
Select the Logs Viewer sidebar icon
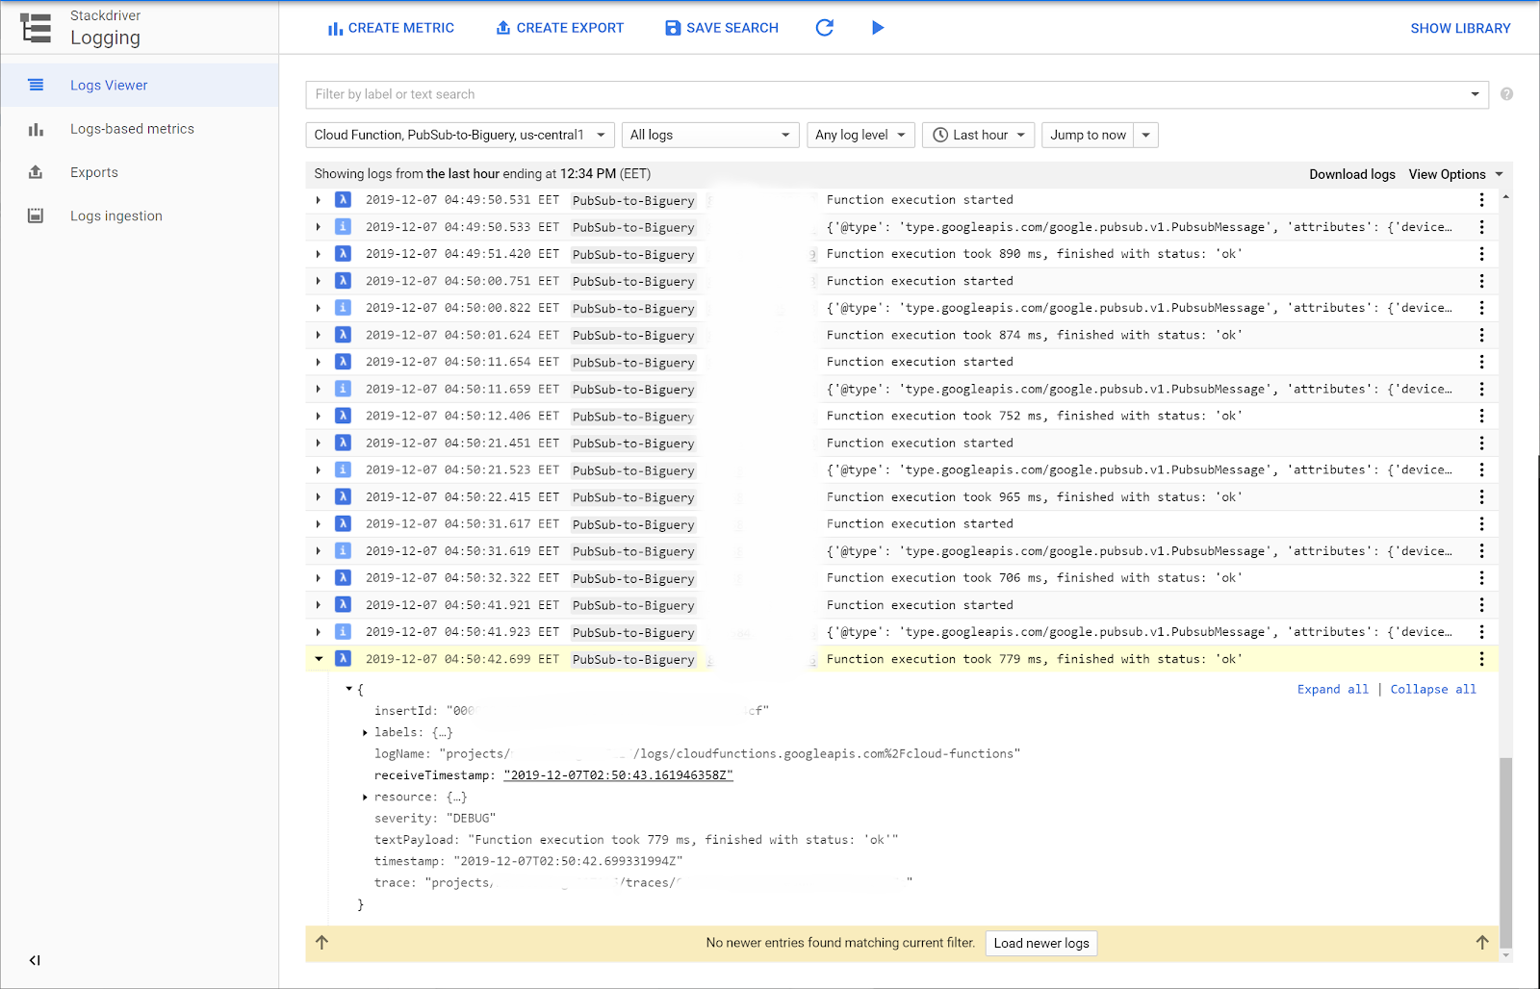pos(36,85)
